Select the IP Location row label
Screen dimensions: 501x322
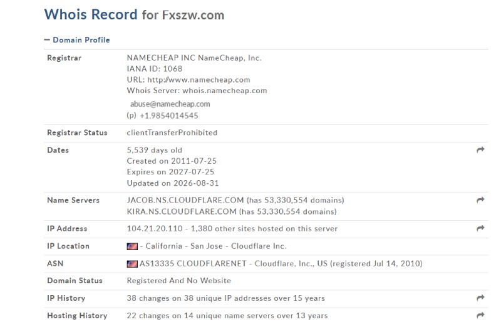[x=68, y=246]
